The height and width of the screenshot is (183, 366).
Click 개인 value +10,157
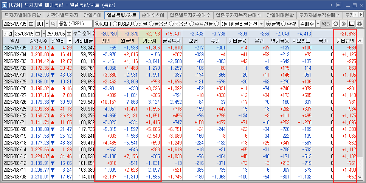[108, 102]
